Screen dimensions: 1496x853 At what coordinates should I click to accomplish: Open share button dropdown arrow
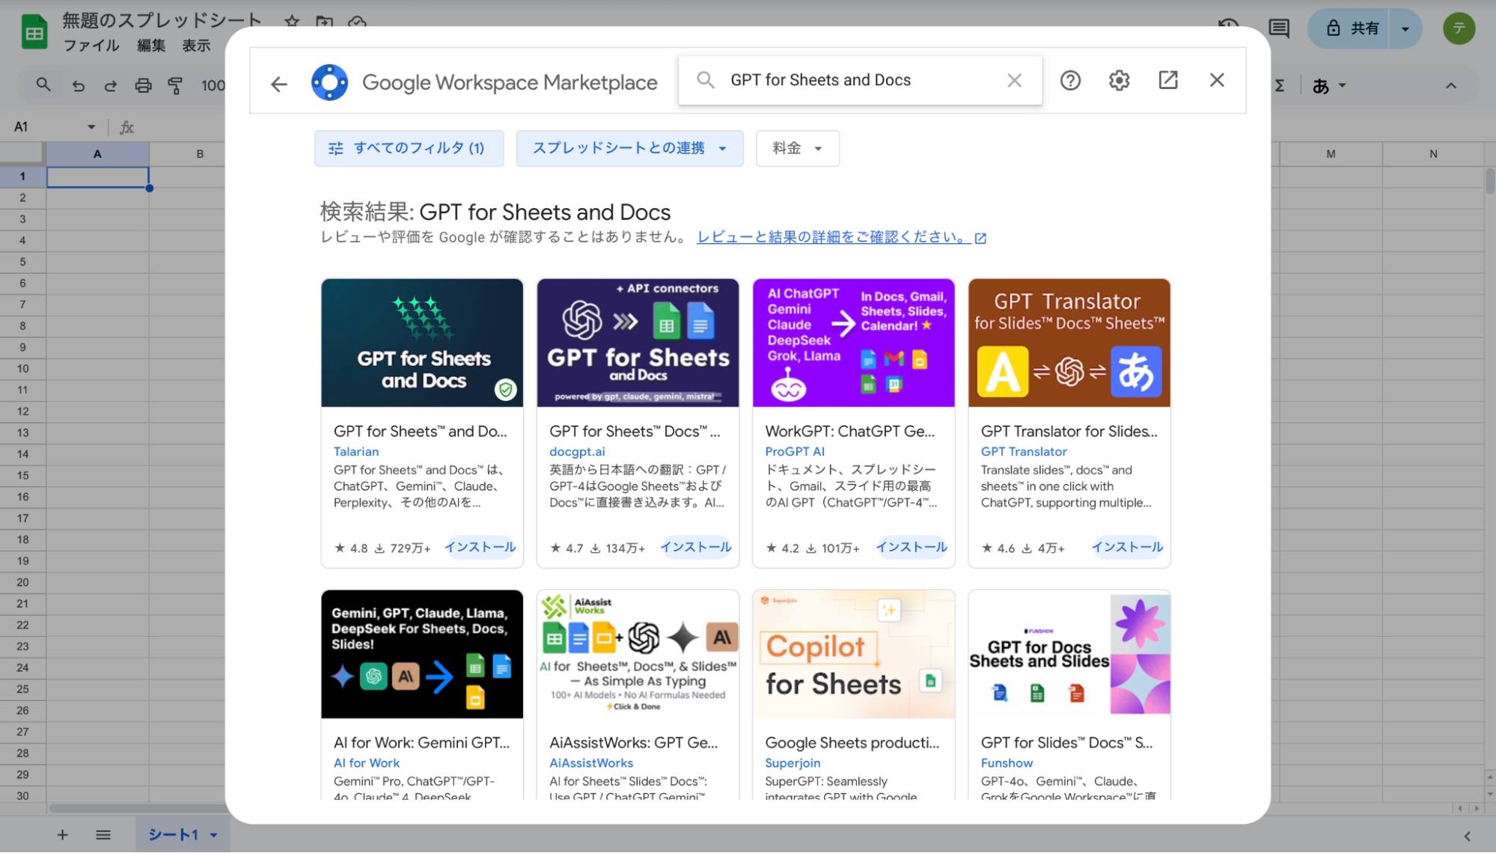1405,28
